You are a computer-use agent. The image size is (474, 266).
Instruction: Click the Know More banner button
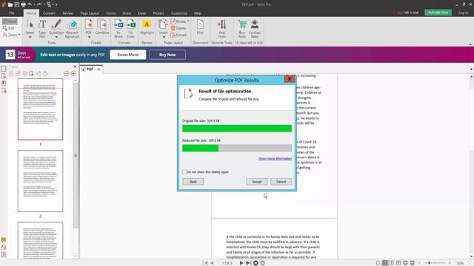coord(128,55)
